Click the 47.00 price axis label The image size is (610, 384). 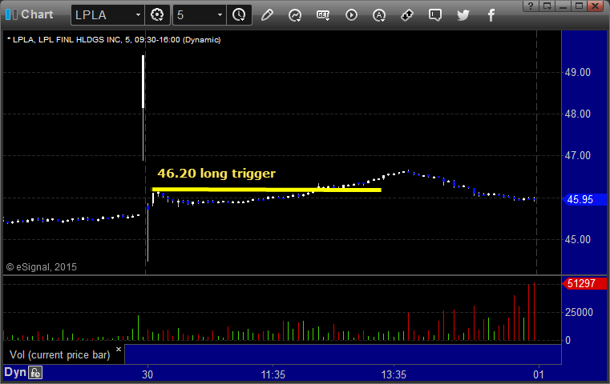tap(578, 156)
